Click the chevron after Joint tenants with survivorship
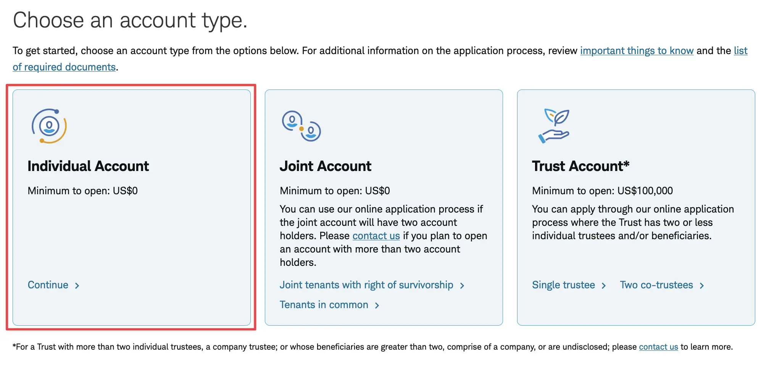 click(x=462, y=286)
